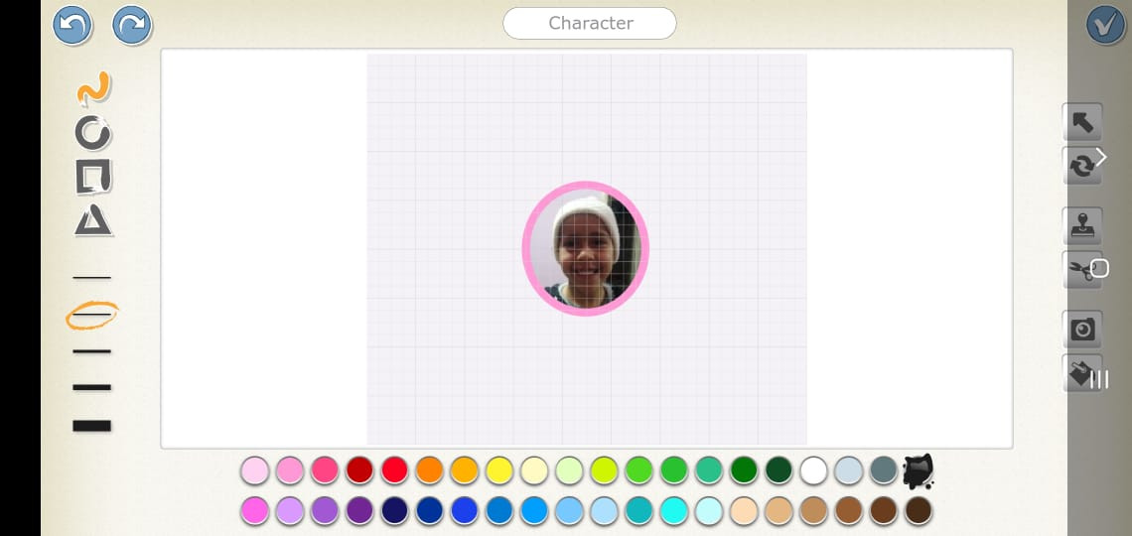Select the triangle shape tool
This screenshot has height=536, width=1132.
tap(93, 220)
